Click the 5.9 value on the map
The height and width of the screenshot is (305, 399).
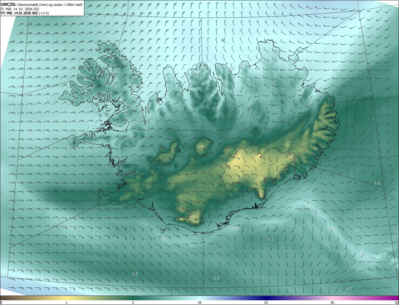[377, 183]
